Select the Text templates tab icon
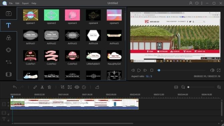Screen dimensions: 224x126 point(8,25)
